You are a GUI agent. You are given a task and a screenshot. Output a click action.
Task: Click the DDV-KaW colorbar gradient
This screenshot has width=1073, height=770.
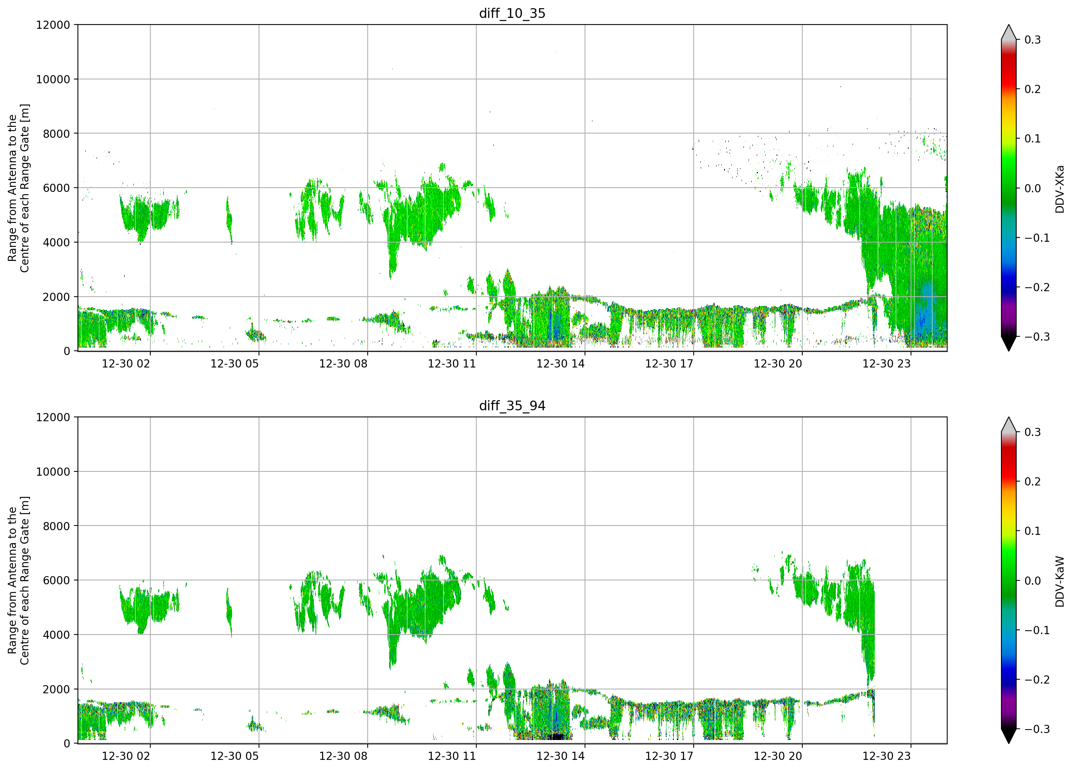click(x=1009, y=580)
